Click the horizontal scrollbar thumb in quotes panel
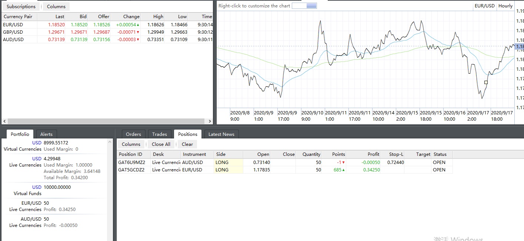524x241 pixels. point(106,121)
